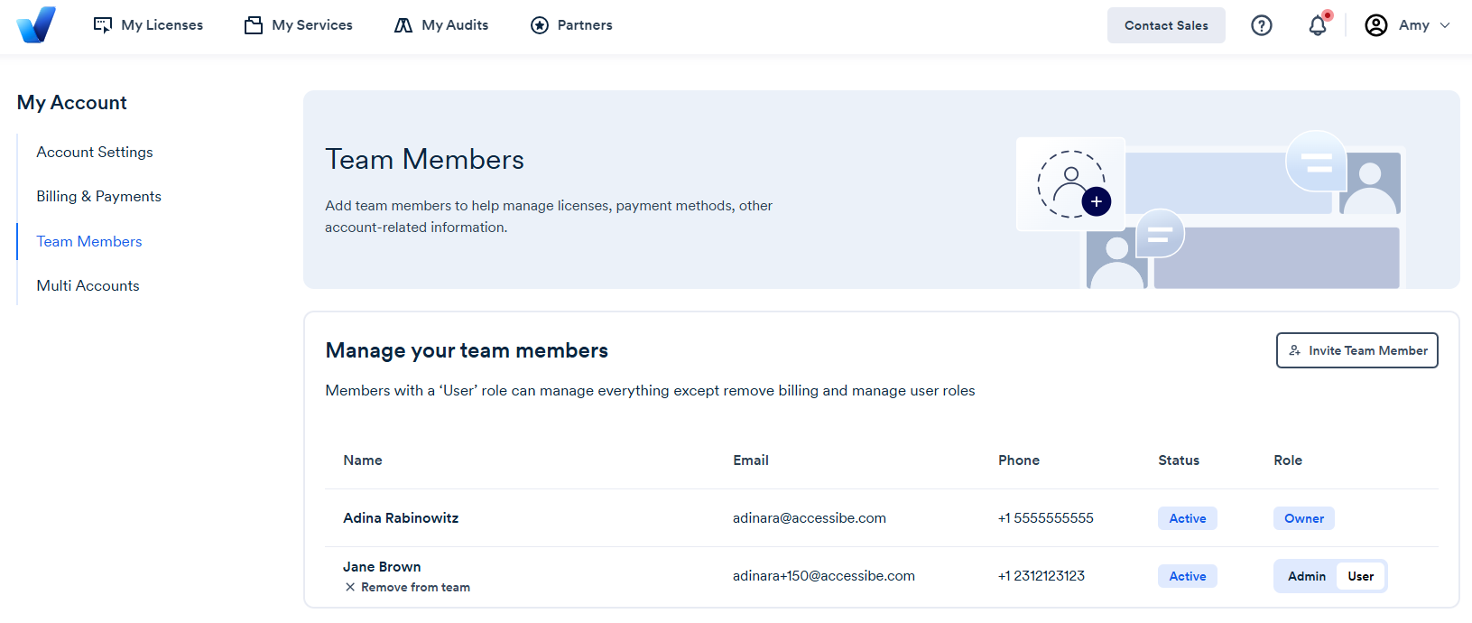Set Jane Brown's role to Admin
This screenshot has height=623, width=1472.
click(x=1306, y=576)
